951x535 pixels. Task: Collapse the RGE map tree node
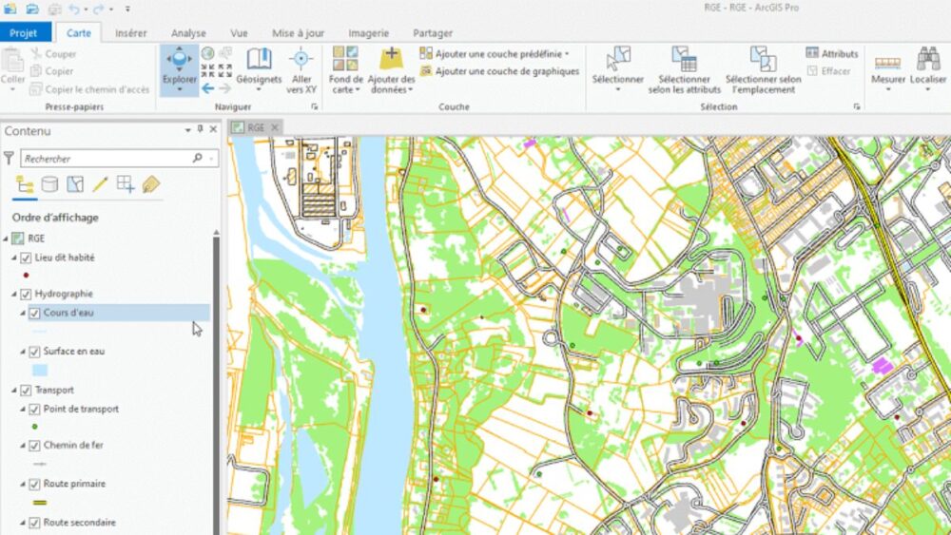pos(6,239)
